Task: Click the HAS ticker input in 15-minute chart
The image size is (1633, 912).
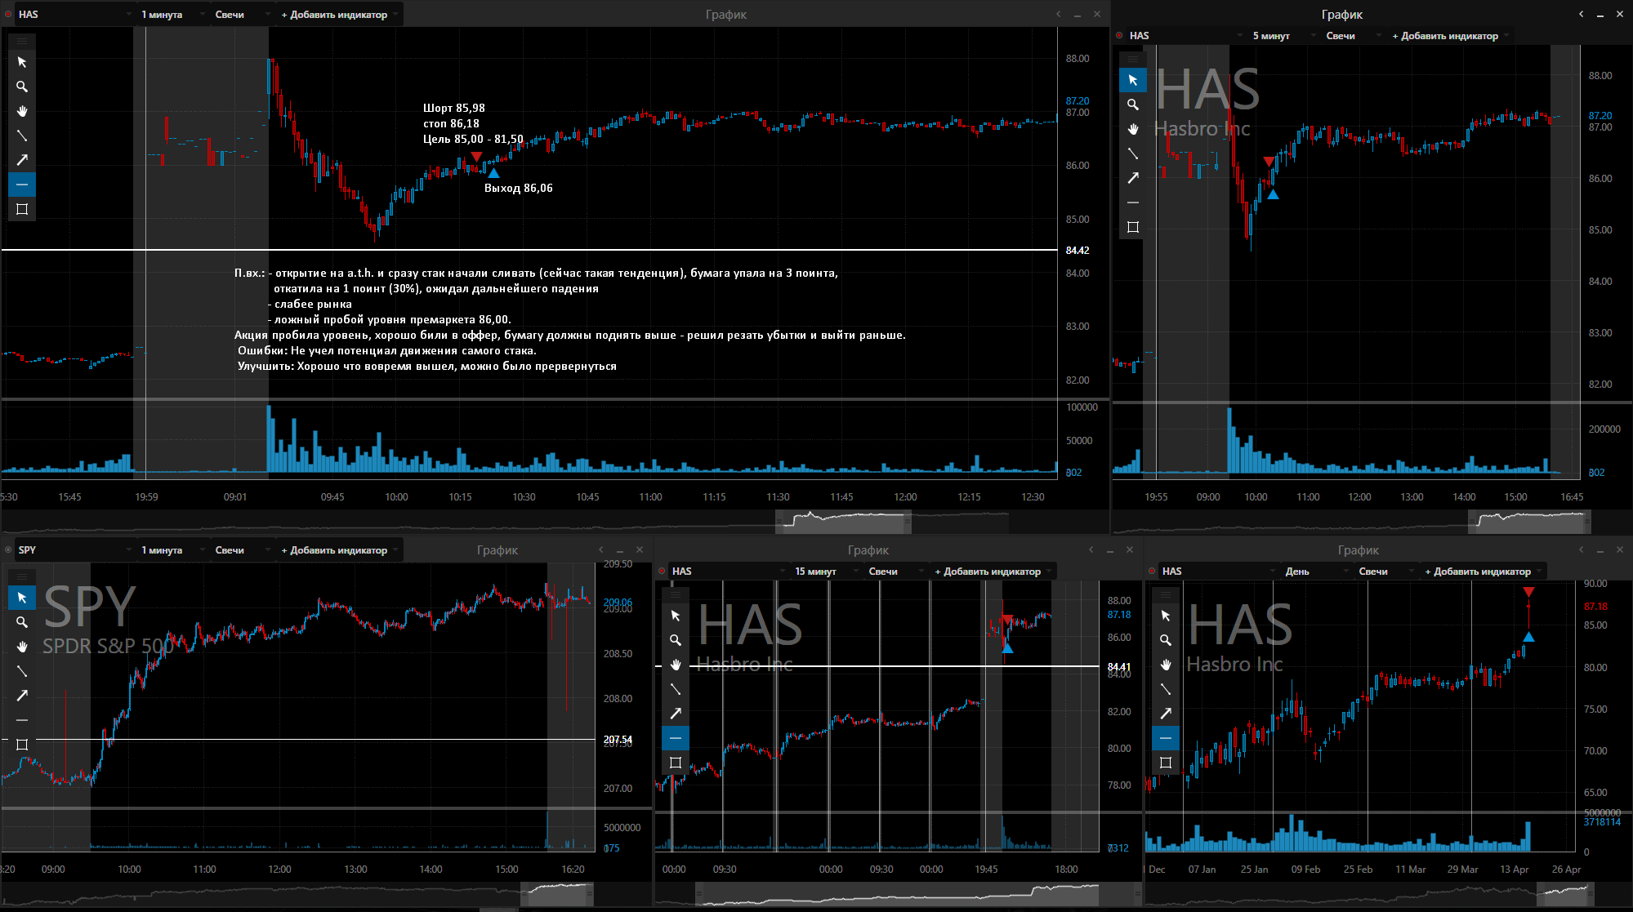Action: point(719,572)
